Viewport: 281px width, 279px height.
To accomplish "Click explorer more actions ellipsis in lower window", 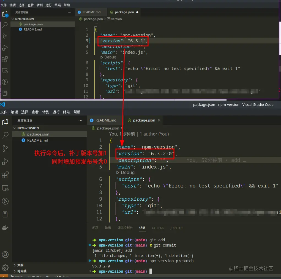I will [x=80, y=120].
